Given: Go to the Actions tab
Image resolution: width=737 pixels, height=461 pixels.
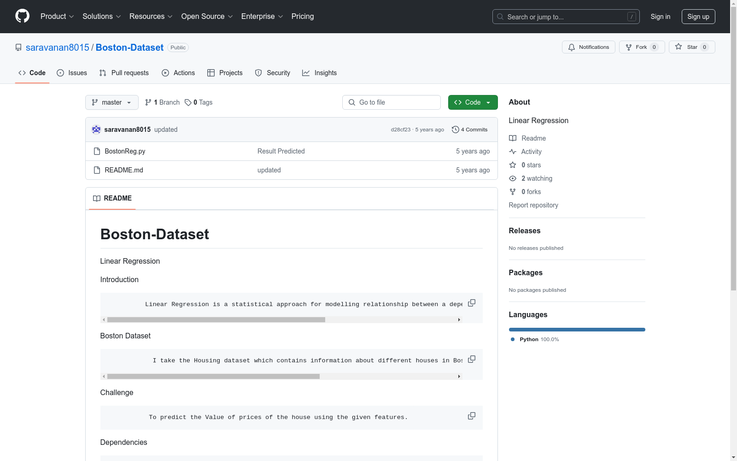Looking at the screenshot, I should click(178, 73).
